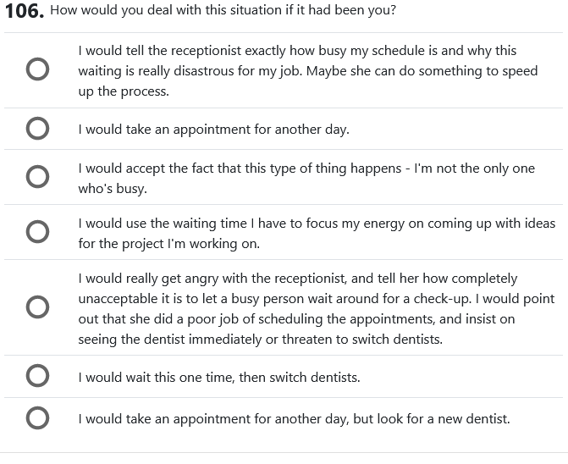The height and width of the screenshot is (464, 568).
Task: Select 'wait this one time, then switch dentists' radio
Action: coord(37,376)
